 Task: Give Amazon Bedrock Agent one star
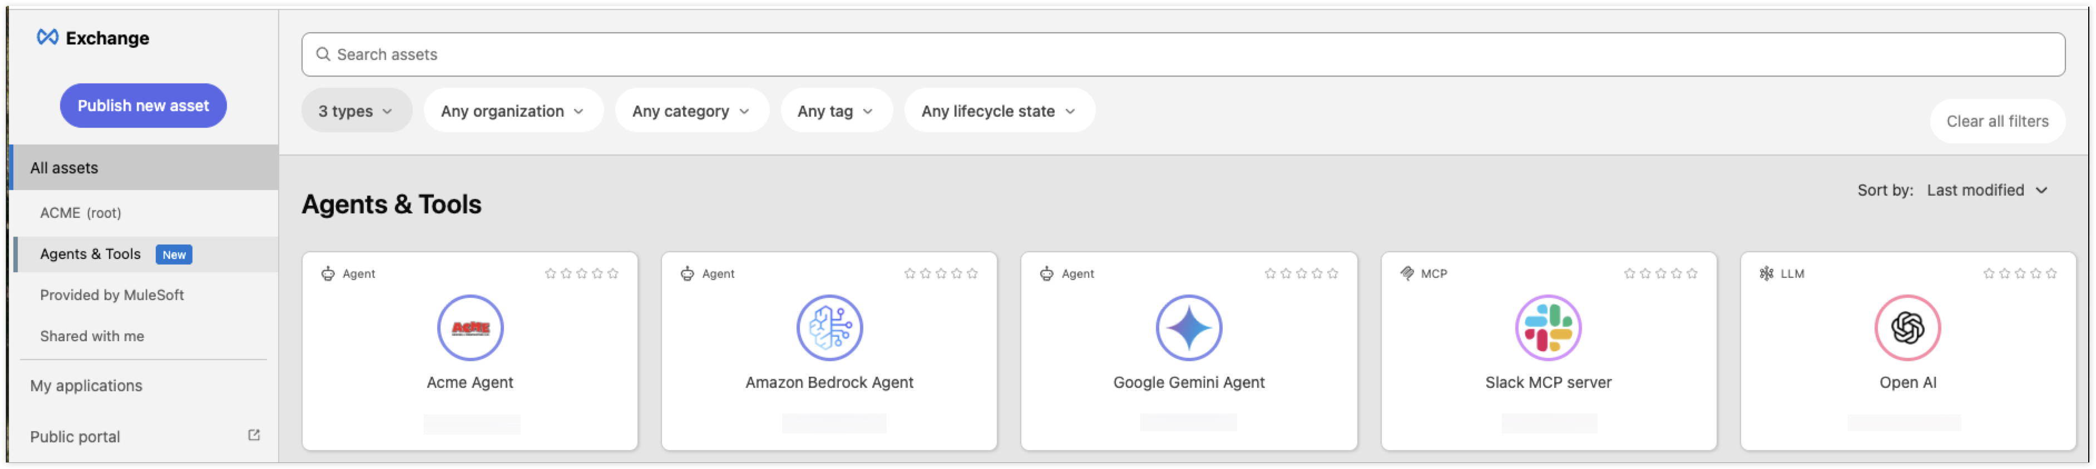[x=909, y=274]
